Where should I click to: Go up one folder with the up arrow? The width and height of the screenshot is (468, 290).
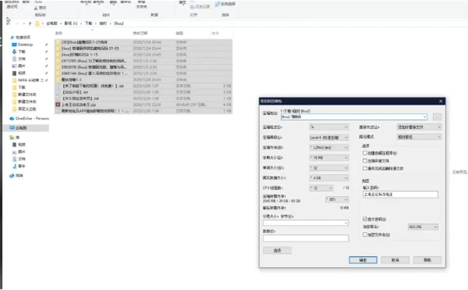(30, 23)
